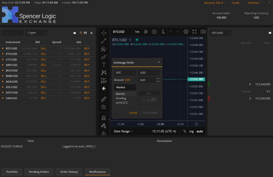Select the XABCD pattern tool
Image resolution: width=273 pixels, height=177 pixels.
tap(104, 73)
